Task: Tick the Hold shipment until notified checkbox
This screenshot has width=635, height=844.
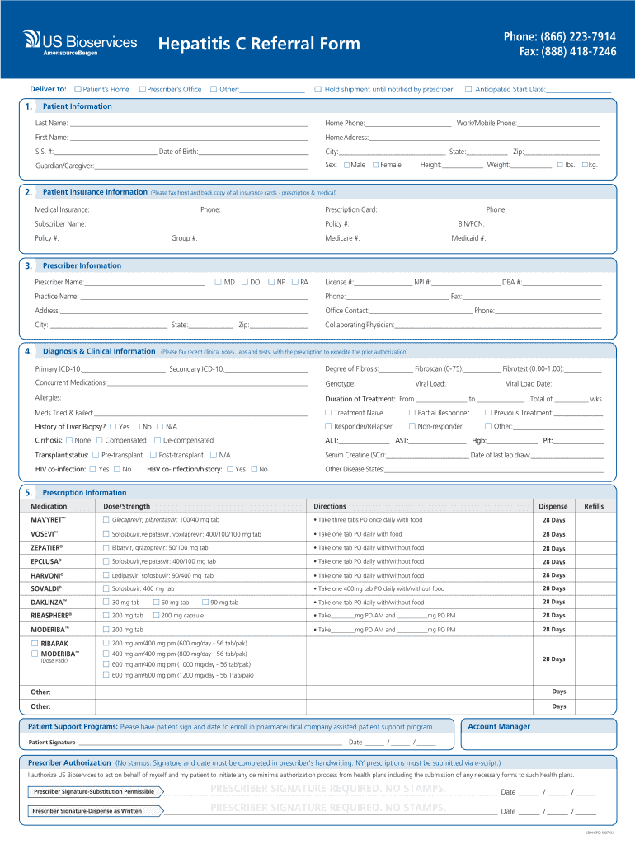Action: coord(318,89)
